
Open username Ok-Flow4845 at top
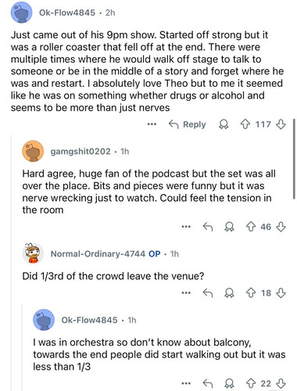click(x=67, y=13)
